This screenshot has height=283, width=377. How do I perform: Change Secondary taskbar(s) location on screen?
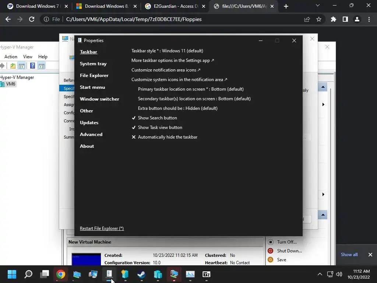194,99
